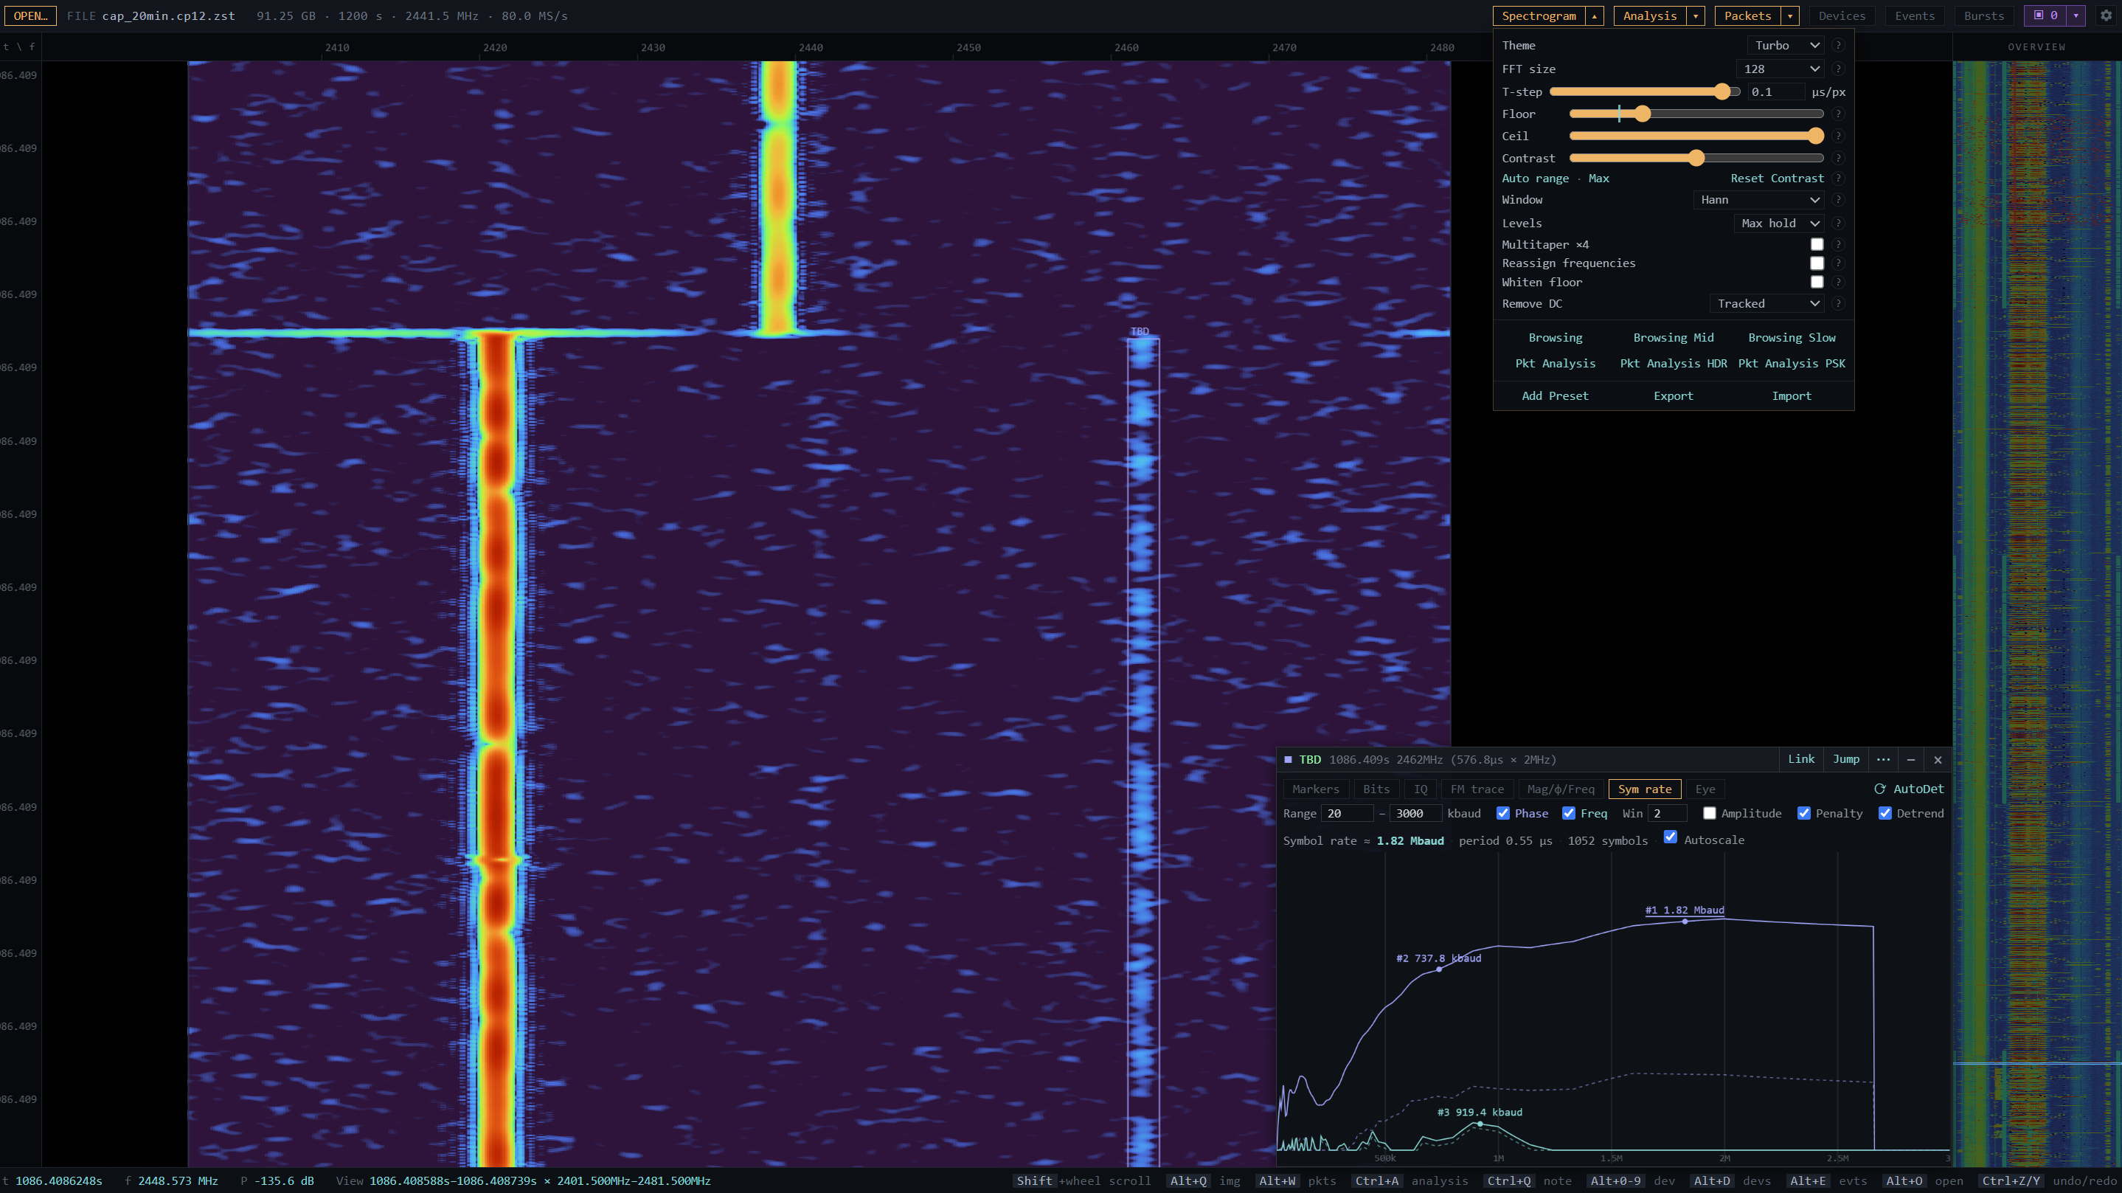The image size is (2122, 1193).
Task: Enable the Multitaper ×4 checkbox
Action: click(x=1817, y=244)
